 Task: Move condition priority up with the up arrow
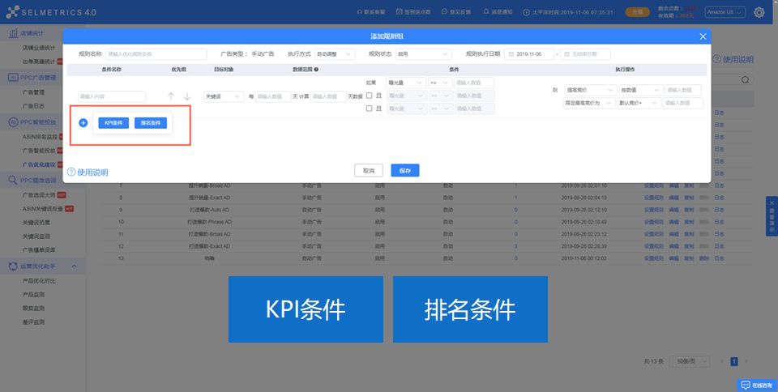[x=171, y=96]
